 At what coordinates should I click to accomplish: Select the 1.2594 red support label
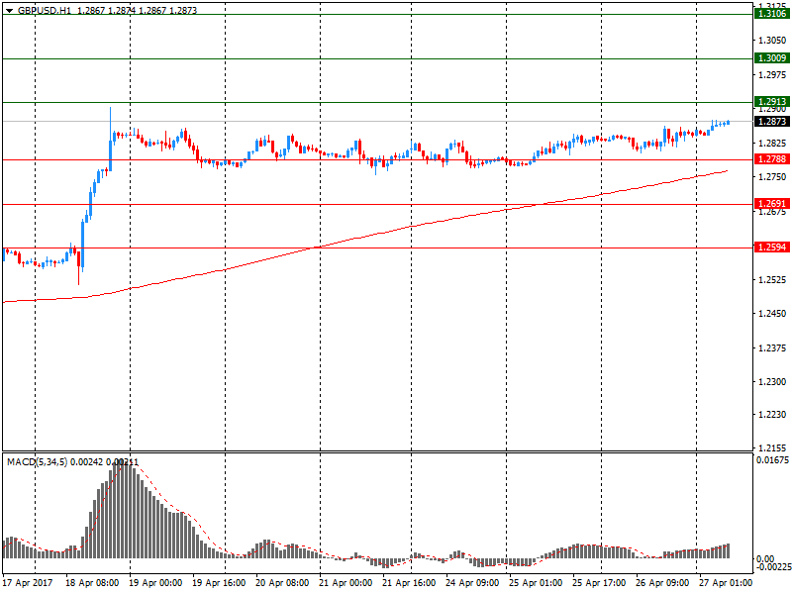(x=772, y=247)
